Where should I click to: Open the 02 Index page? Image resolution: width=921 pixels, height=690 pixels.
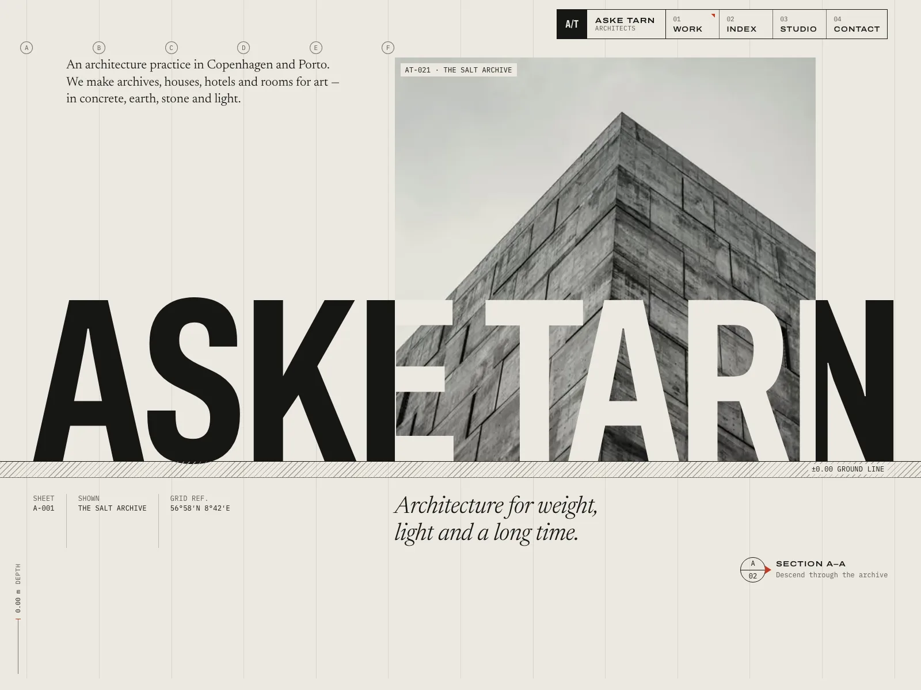(x=746, y=24)
